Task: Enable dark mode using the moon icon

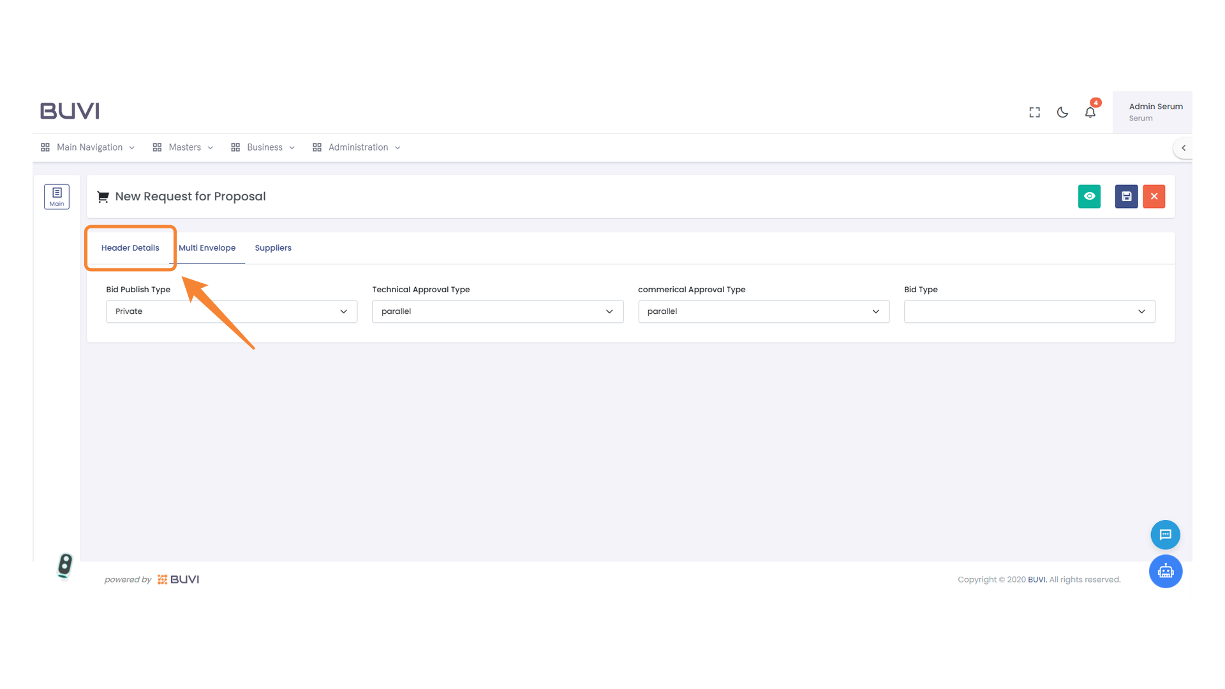Action: tap(1062, 112)
